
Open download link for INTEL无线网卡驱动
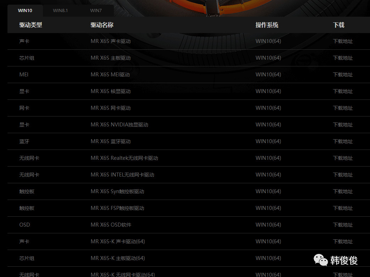click(x=343, y=175)
